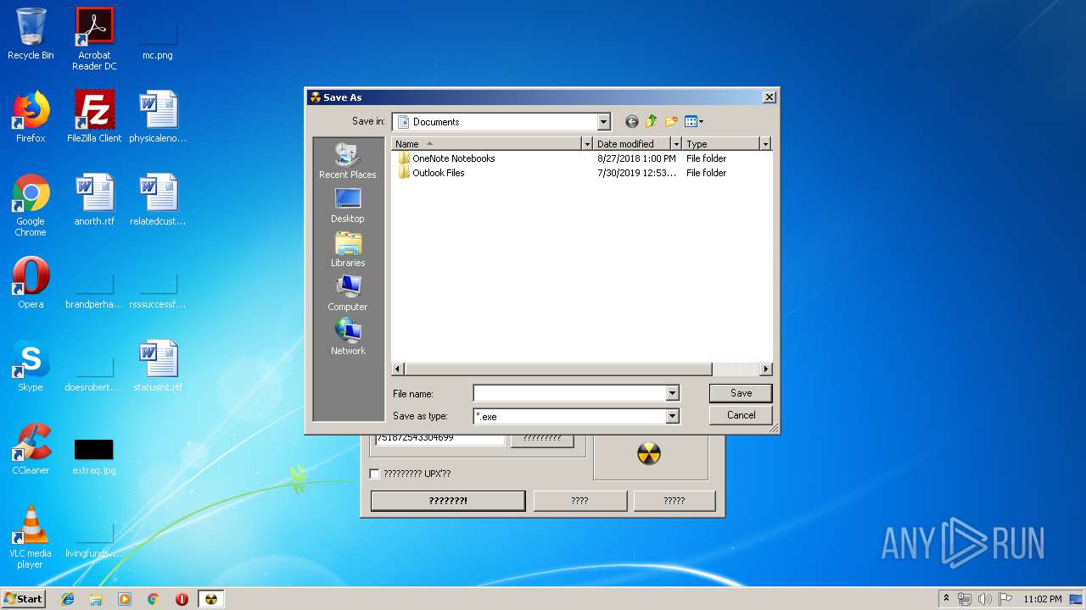Expand the File name dropdown arrow
Screen dimensions: 1086x610
pos(672,393)
